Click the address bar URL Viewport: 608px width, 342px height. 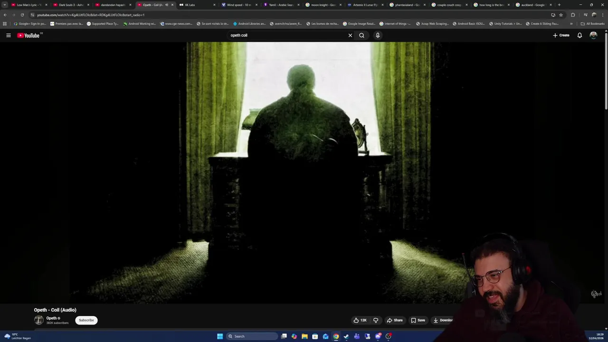coord(91,15)
